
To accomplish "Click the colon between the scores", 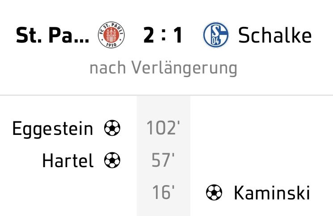I will 164,36.
